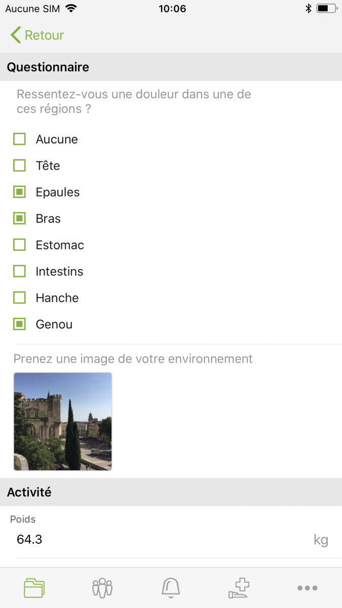342x608 pixels.
Task: Tap the back chevron arrow icon
Action: coord(16,35)
